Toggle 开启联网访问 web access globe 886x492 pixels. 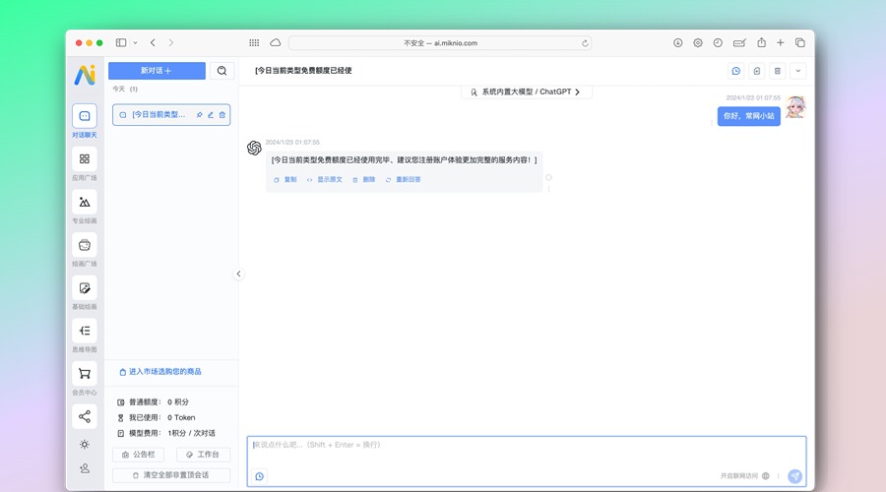766,476
